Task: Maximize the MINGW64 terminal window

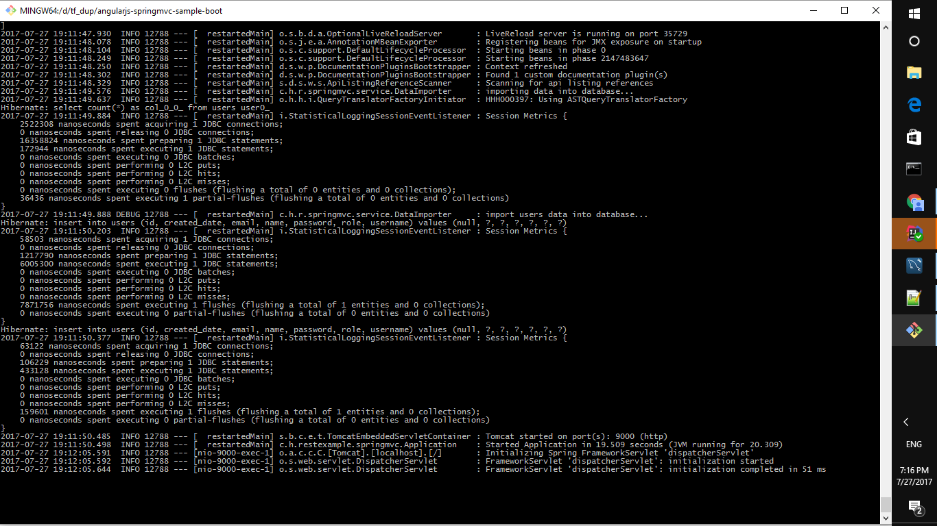Action: tap(844, 10)
